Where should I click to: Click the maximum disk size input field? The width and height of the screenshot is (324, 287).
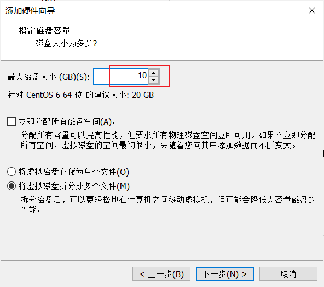[x=120, y=77]
